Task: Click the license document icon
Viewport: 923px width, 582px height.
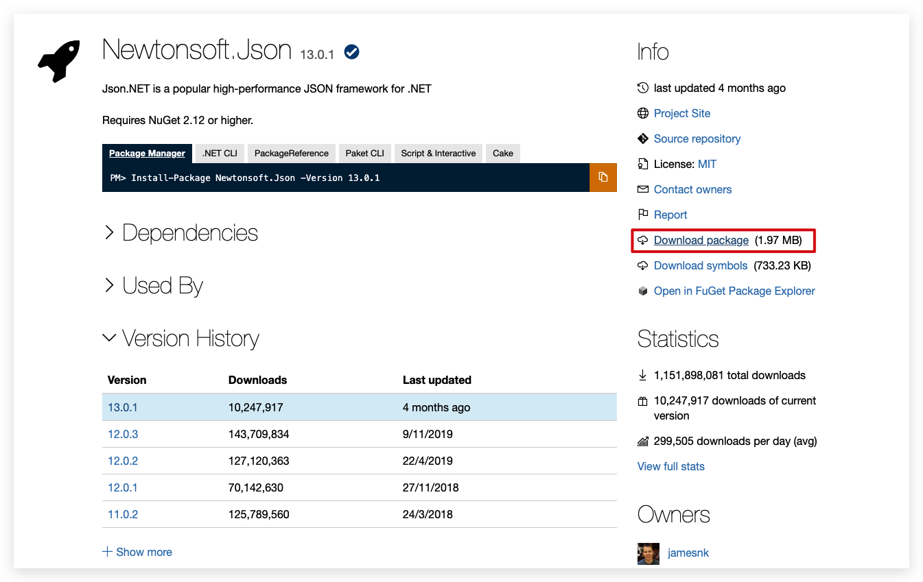Action: point(643,164)
